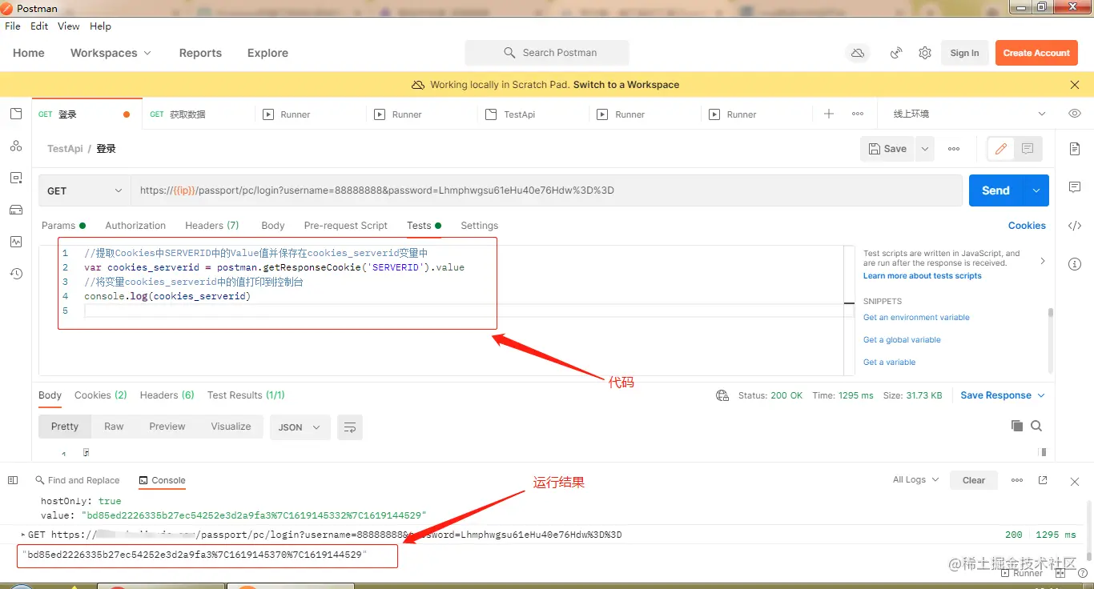Click the Save button
The image size is (1094, 589).
[888, 149]
